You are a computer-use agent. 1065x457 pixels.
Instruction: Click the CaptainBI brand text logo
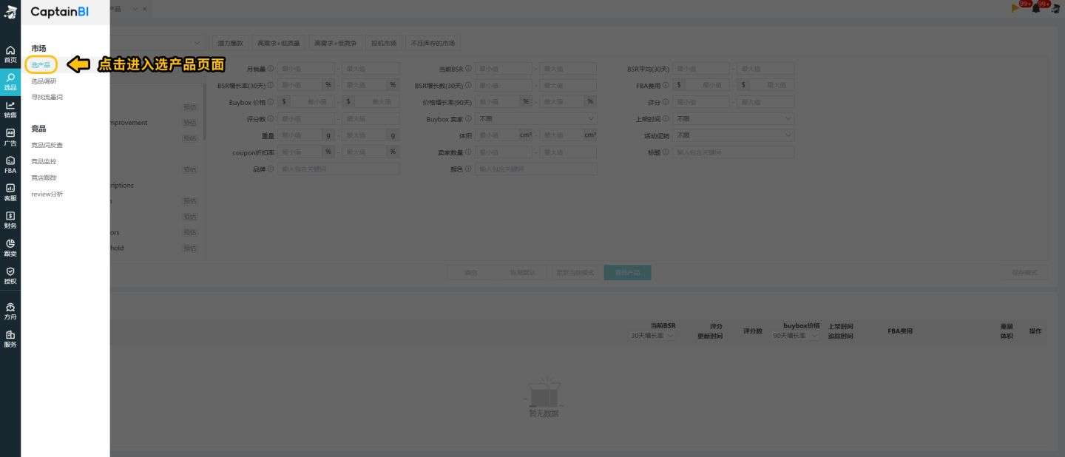(x=60, y=12)
